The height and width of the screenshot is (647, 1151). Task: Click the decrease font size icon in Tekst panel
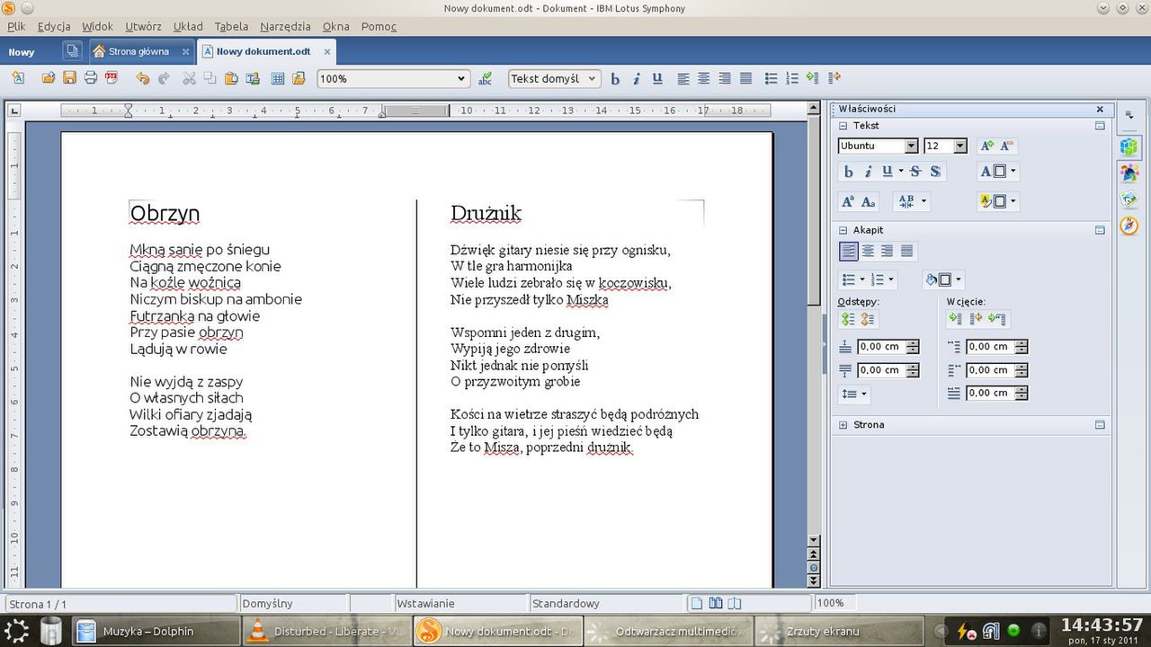[x=1007, y=146]
